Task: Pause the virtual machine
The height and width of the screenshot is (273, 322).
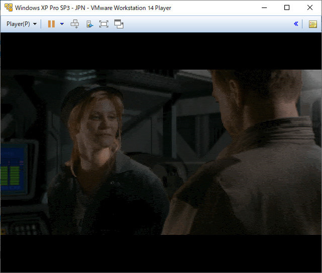Action: tap(51, 24)
